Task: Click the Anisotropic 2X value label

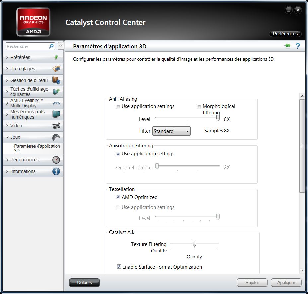Action: (x=227, y=167)
